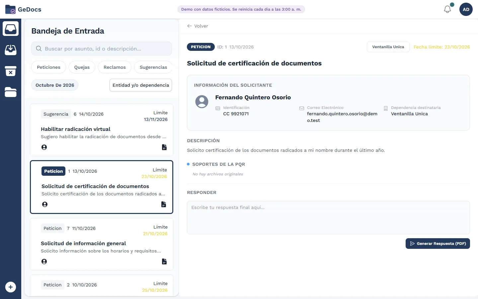Click user icon on Solicitud de información general card
This screenshot has width=478, height=299.
(44, 261)
